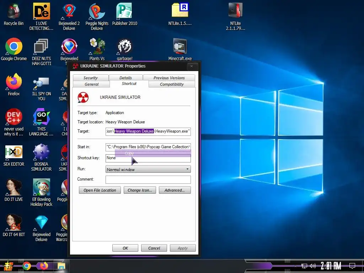Image resolution: width=364 pixels, height=273 pixels.
Task: Open the network tray icon
Action: coord(304,266)
